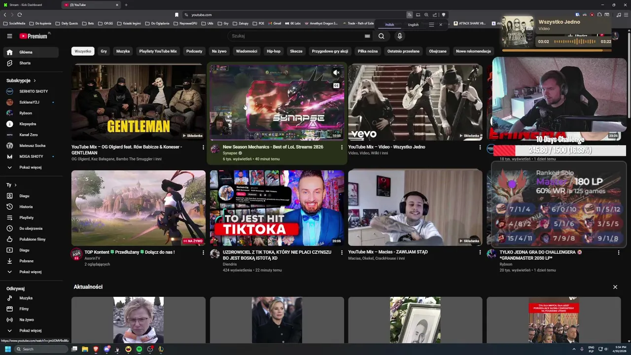Switch translation to English
This screenshot has width=631, height=355.
click(x=413, y=25)
